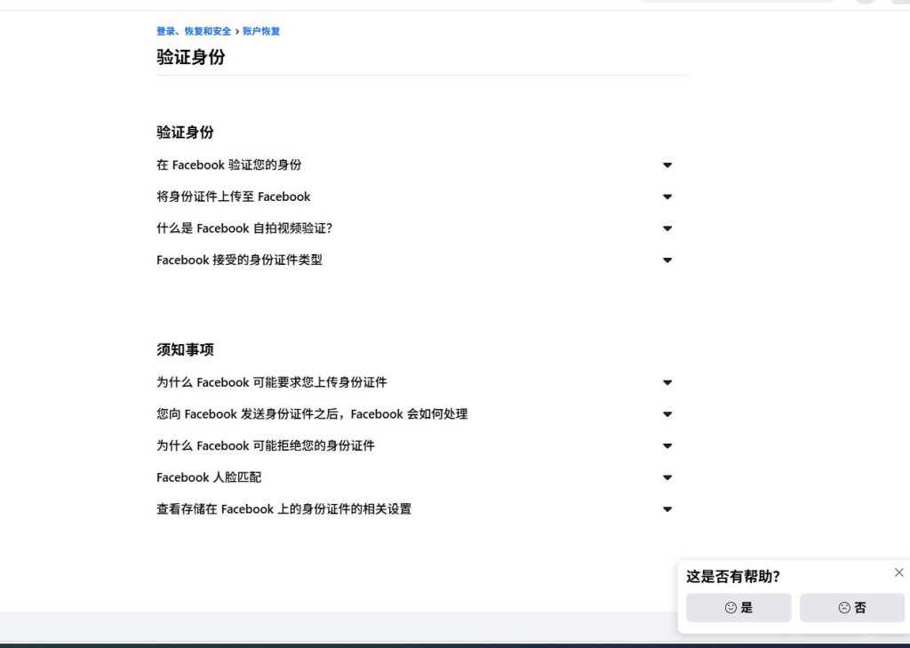Click the down-arrow icon next to 将身份证件上传至 Facebook
Screen dimensions: 910x648
pyautogui.click(x=667, y=196)
